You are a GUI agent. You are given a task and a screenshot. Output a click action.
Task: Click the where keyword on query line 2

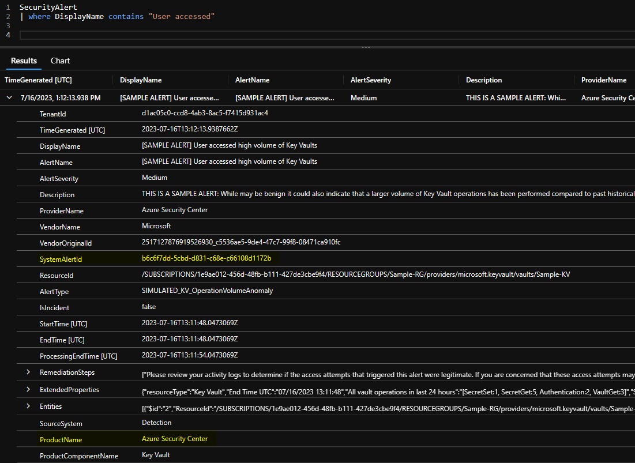click(39, 17)
